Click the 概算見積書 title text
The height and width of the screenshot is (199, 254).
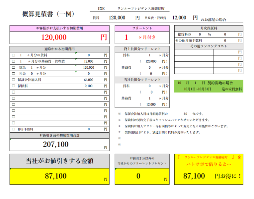(48, 14)
